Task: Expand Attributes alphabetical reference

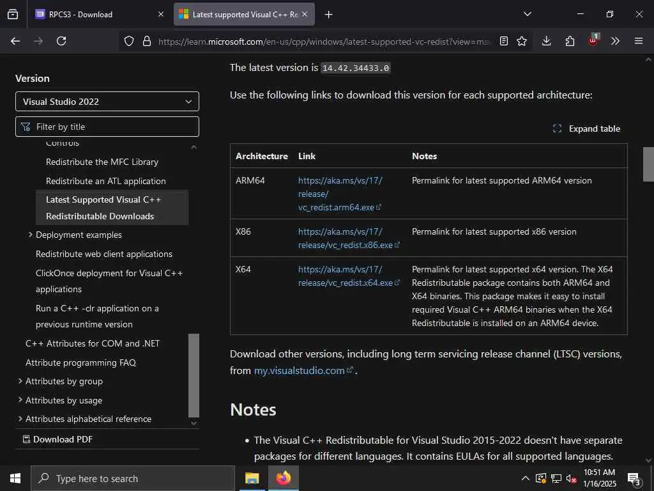Action: click(20, 419)
